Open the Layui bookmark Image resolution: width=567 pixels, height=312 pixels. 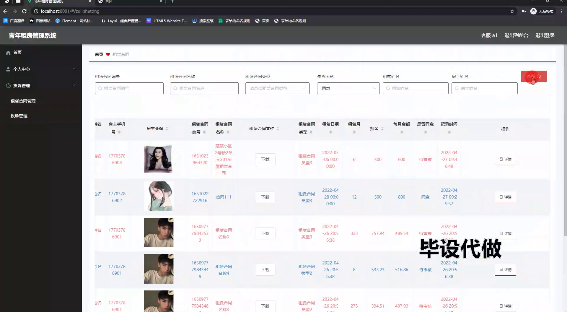[121, 21]
